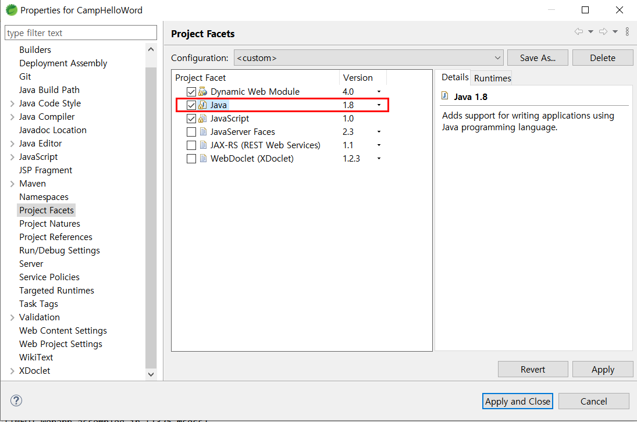Viewport: 637px width, 422px height.
Task: Click the Spring leaf window icon
Action: (x=12, y=10)
